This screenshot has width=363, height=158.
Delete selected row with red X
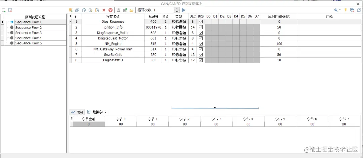click(104, 10)
